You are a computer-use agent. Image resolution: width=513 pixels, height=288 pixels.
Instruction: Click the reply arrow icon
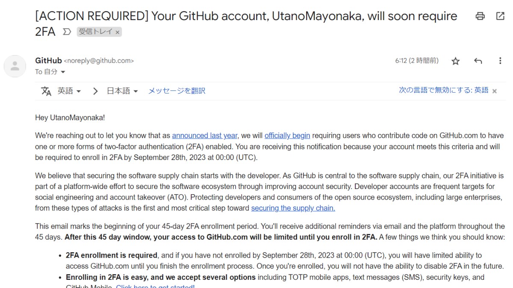(x=478, y=61)
